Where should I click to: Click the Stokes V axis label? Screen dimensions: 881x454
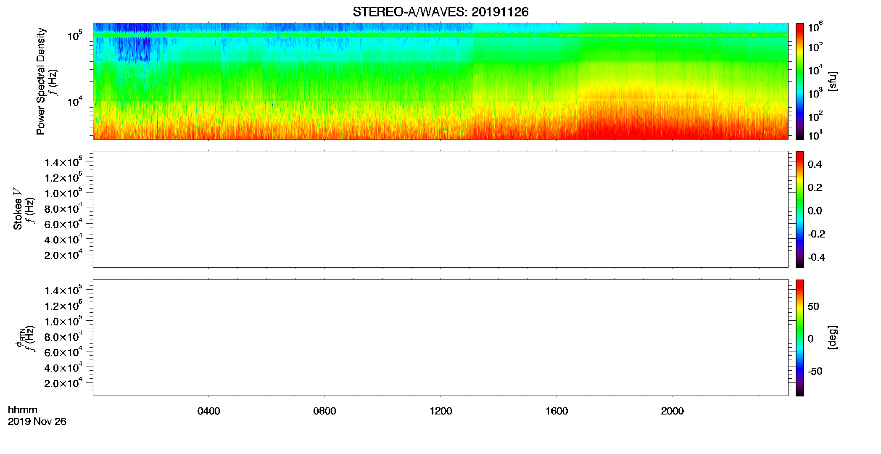[18, 209]
